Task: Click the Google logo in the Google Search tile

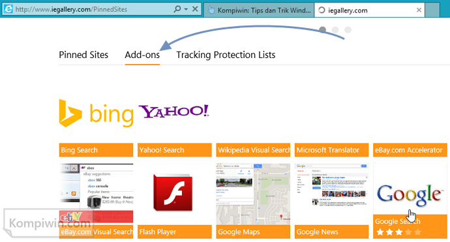Action: (x=410, y=195)
